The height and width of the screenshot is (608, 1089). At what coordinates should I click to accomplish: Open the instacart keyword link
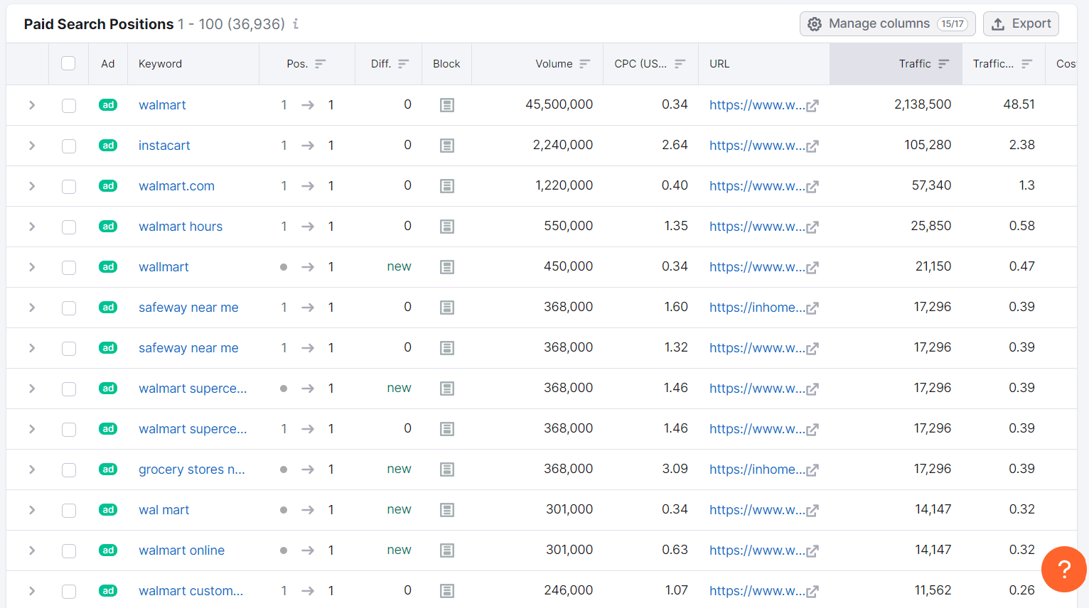[164, 146]
